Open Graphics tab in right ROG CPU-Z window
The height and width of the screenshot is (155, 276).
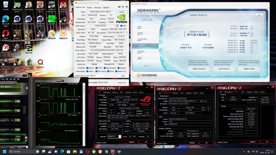click(x=249, y=92)
